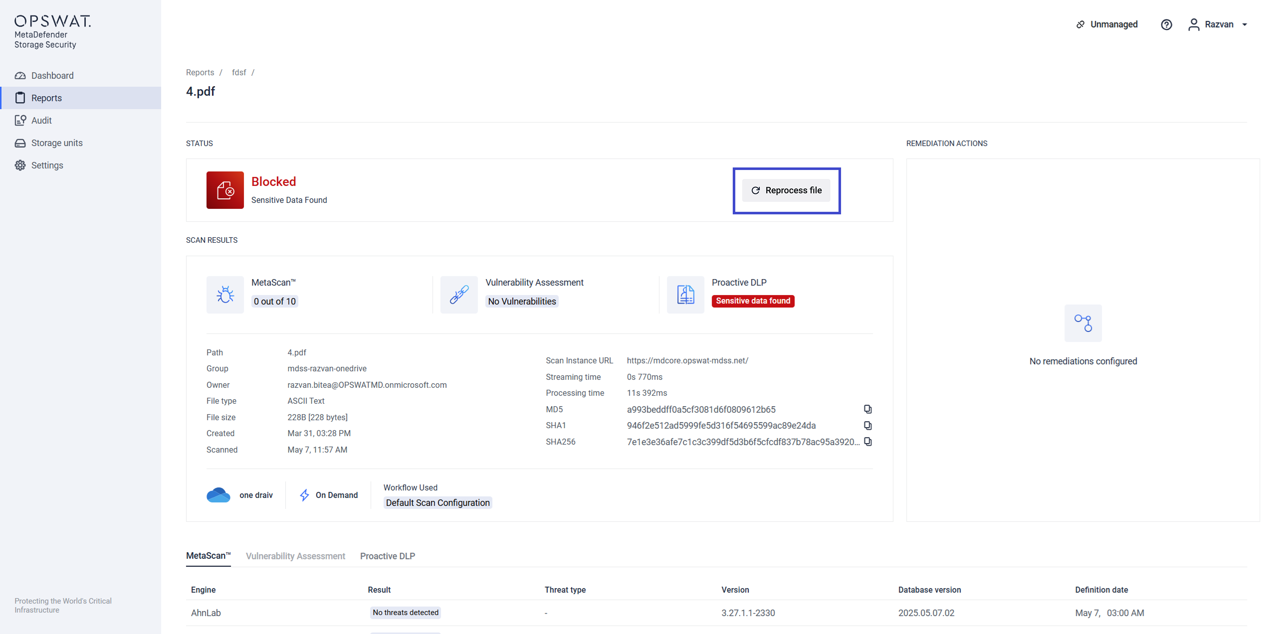Click the owner email razvan.bitea@OPSWATMD.onmicrosoft.com
This screenshot has width=1269, height=634.
pos(367,385)
